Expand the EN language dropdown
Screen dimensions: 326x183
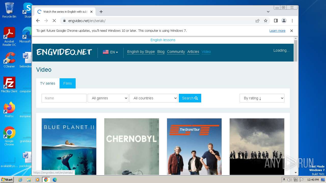pos(111,52)
